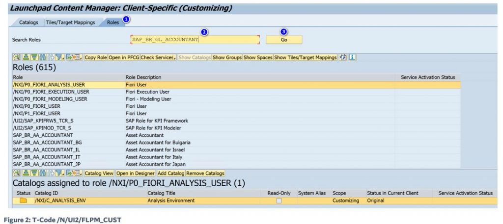Screen dimensions: 503x224
Task: Click the System Alias column header
Action: coord(312,193)
